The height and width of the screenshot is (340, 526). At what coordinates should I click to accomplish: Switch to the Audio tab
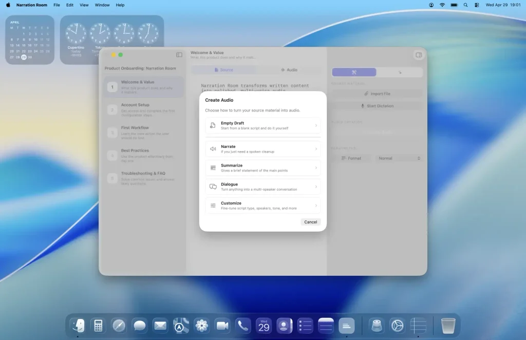[x=289, y=70]
